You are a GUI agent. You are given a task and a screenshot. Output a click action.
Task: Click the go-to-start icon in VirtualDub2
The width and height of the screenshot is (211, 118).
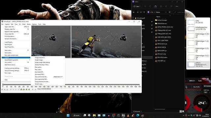tap(11, 89)
